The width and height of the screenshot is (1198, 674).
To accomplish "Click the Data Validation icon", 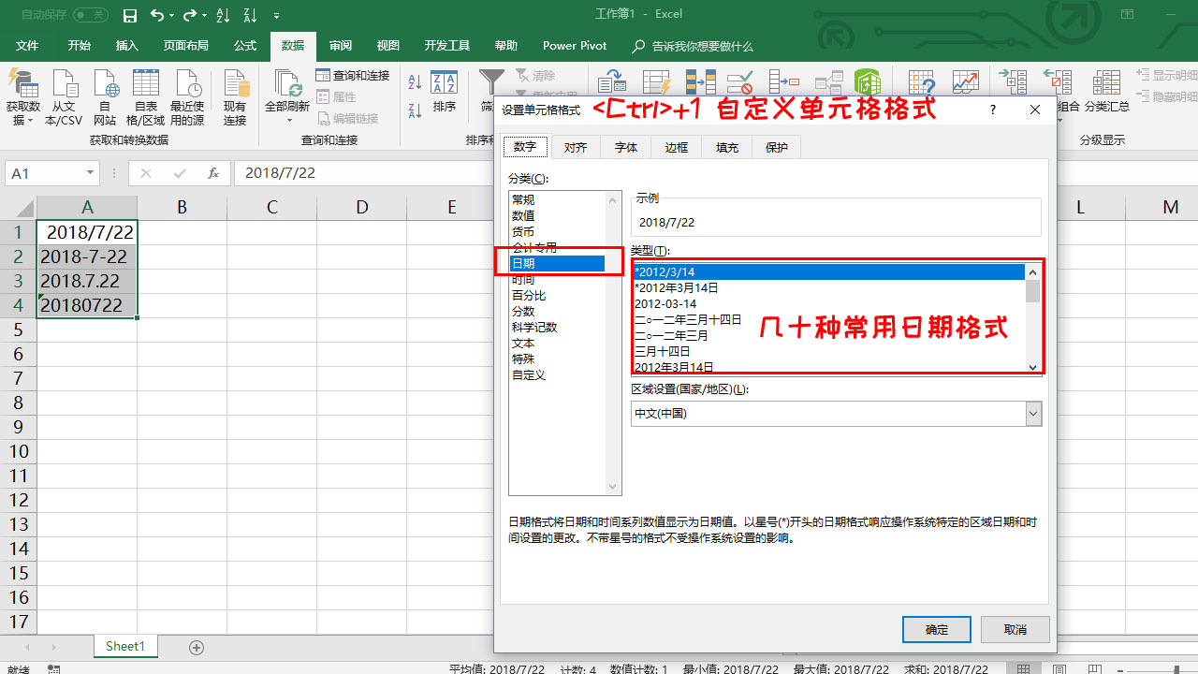I will point(740,83).
